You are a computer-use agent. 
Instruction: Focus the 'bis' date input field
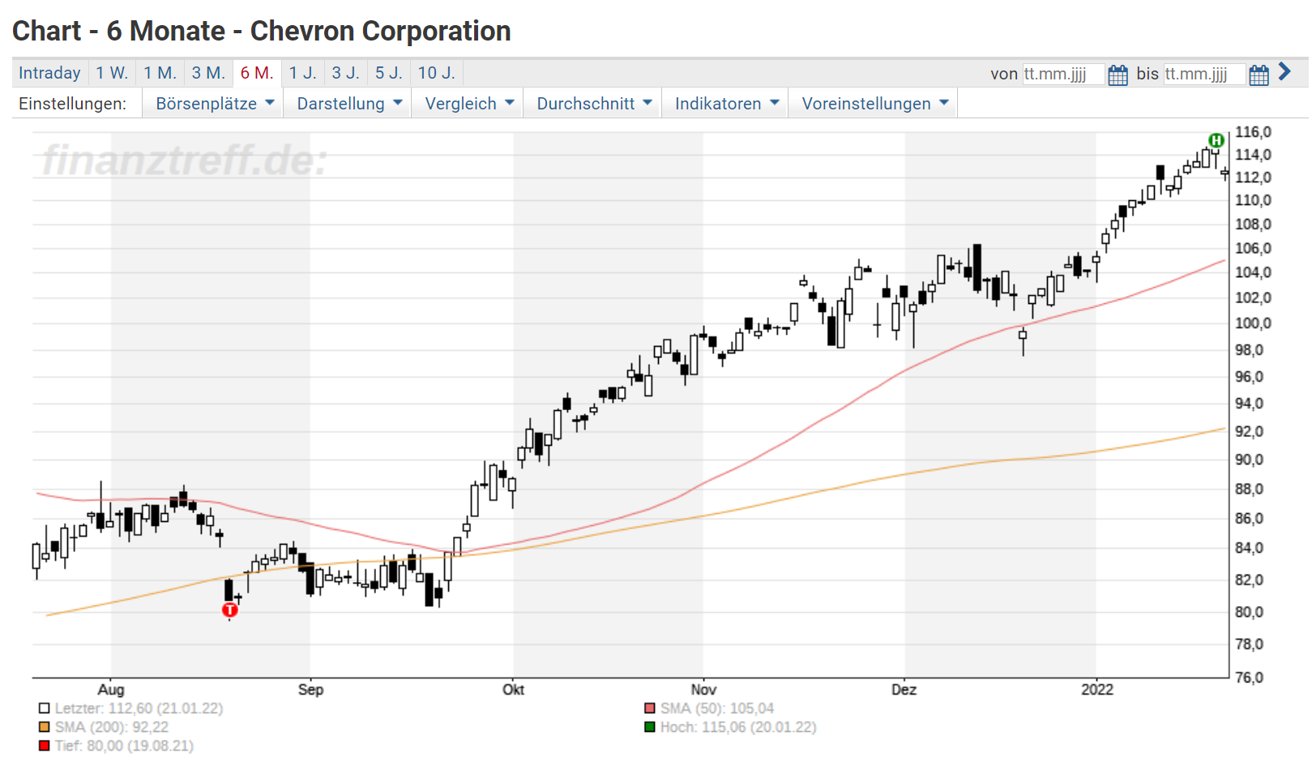1204,75
